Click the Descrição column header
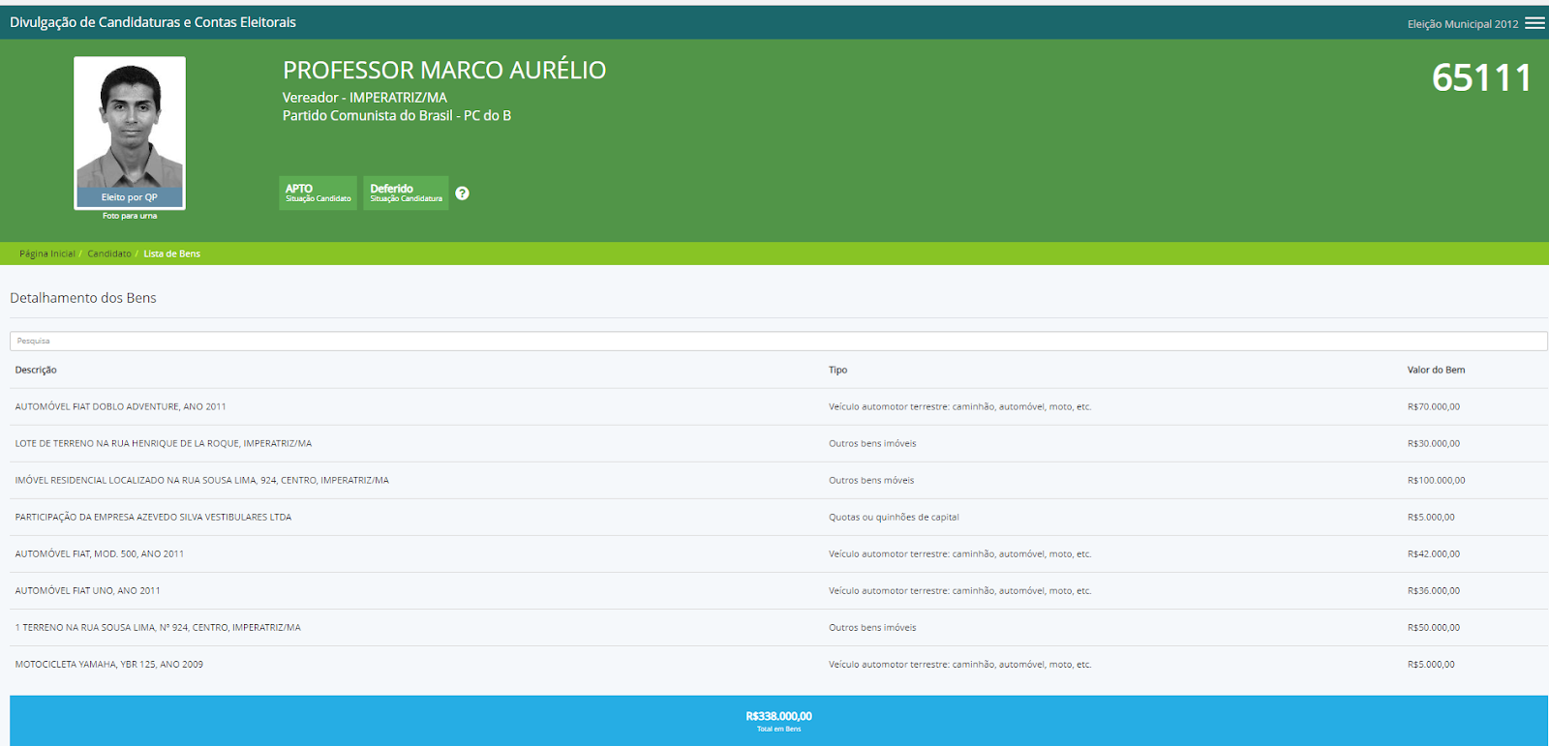The height and width of the screenshot is (746, 1549). point(36,370)
